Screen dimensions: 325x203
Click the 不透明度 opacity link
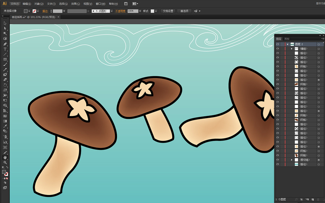click(x=120, y=11)
